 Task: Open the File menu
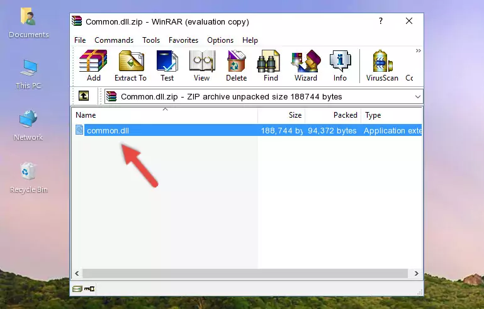point(80,40)
